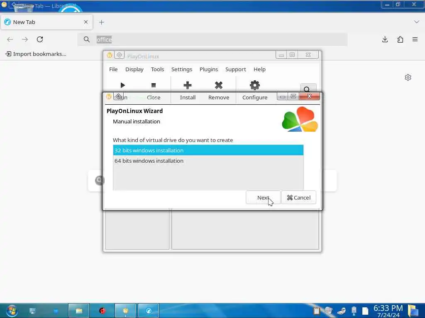
Task: Select the New Tab browser tab
Action: (x=46, y=22)
